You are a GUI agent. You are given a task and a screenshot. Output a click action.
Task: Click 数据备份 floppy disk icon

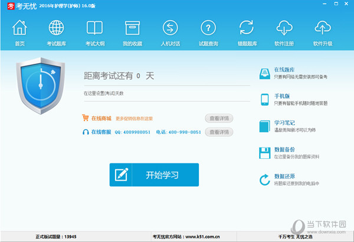click(265, 153)
